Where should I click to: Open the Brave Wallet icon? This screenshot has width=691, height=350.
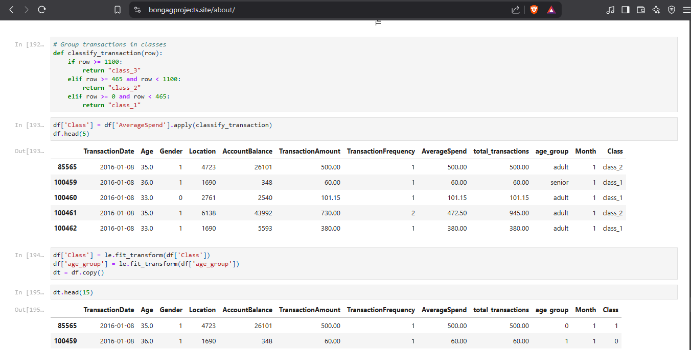point(641,10)
